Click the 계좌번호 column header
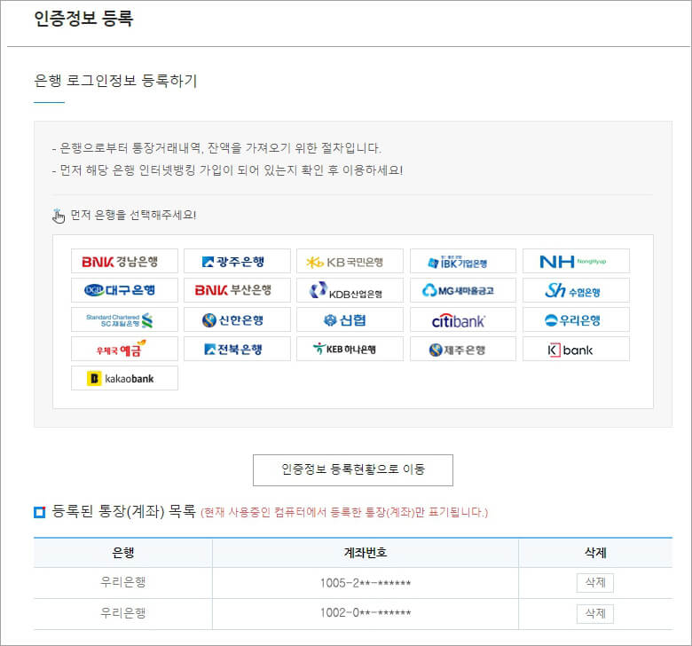 (365, 553)
